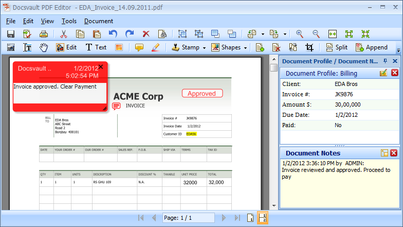This screenshot has height=227, width=403.
Task: Click the Document Notes add note icon
Action: coord(384,153)
